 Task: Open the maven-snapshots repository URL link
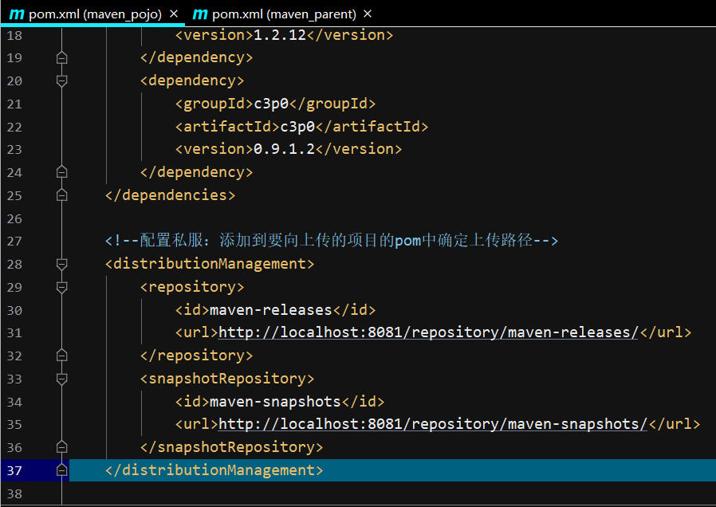pos(432,424)
